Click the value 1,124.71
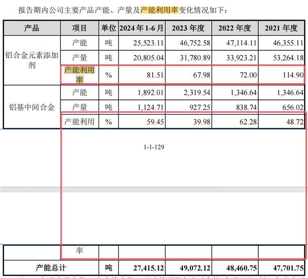308x278 pixels. click(x=151, y=107)
